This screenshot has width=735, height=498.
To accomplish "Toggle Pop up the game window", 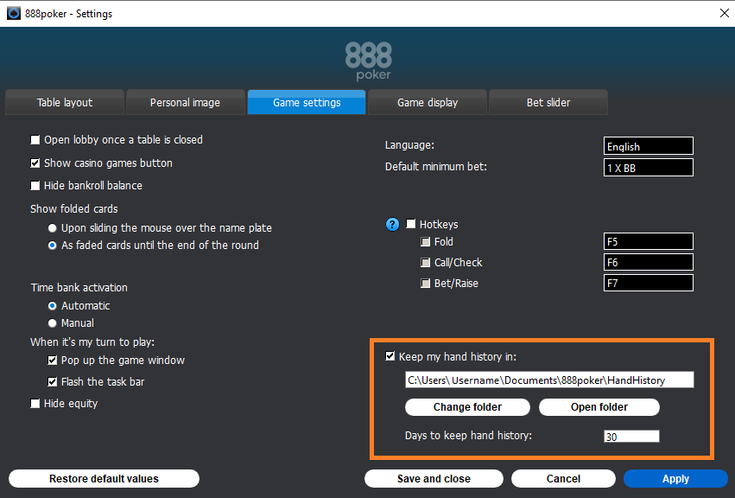I will tap(53, 361).
